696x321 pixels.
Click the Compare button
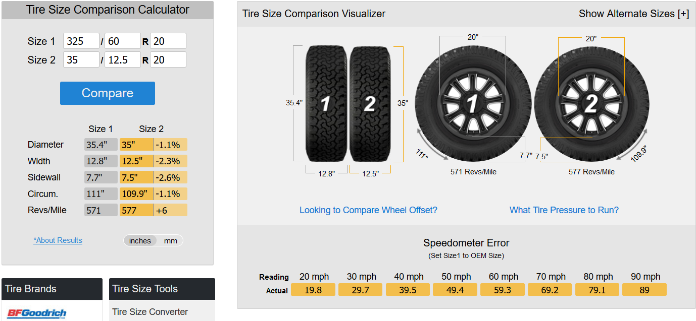click(108, 93)
